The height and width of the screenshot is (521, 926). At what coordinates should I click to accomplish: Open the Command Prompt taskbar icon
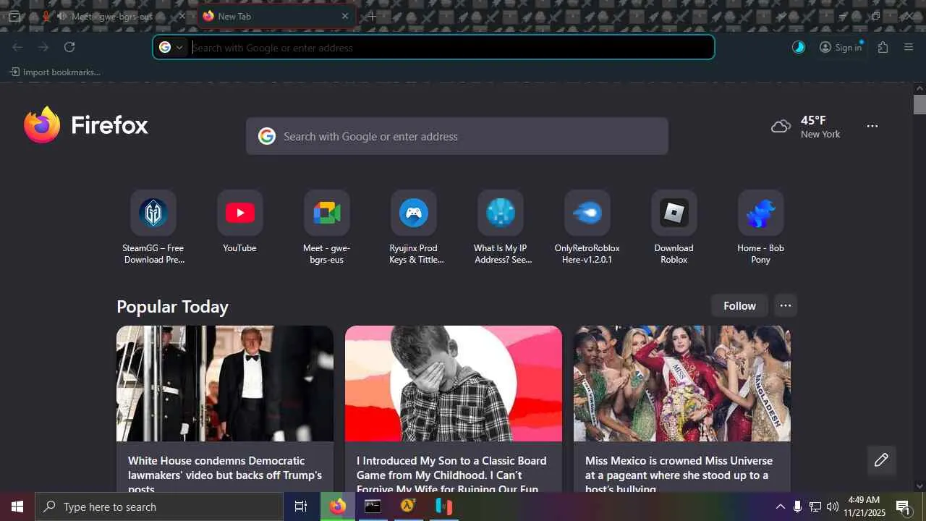pyautogui.click(x=373, y=507)
